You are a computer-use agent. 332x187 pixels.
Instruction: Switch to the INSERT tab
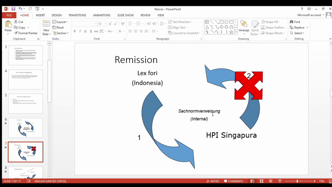[40, 15]
